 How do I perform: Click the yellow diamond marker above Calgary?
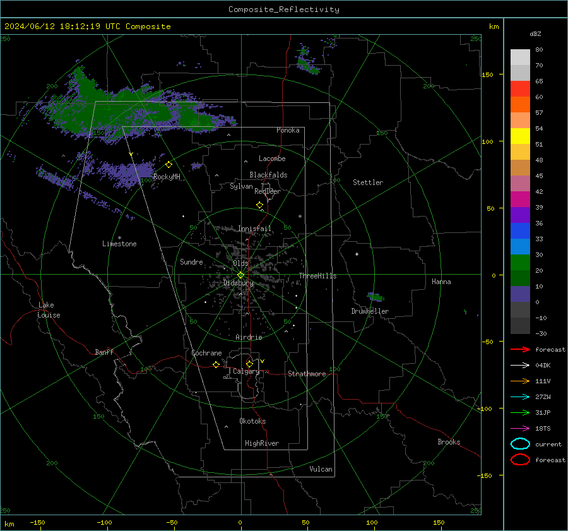point(249,364)
